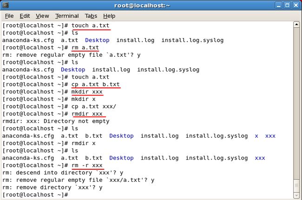Open the Terminal menu
This screenshot has width=302, height=200.
click(x=67, y=16)
